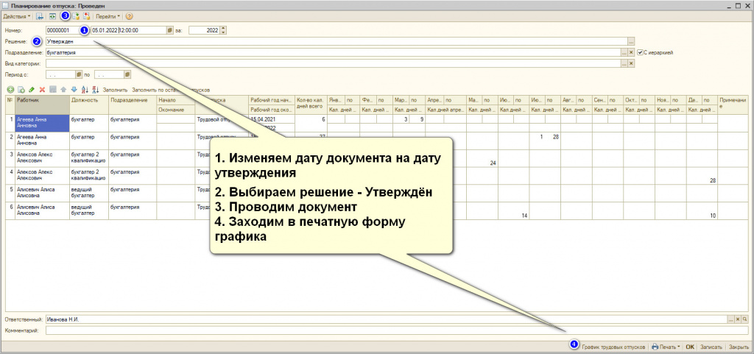The height and width of the screenshot is (354, 754).
Task: Click the Подразделение column header in table
Action: 133,105
